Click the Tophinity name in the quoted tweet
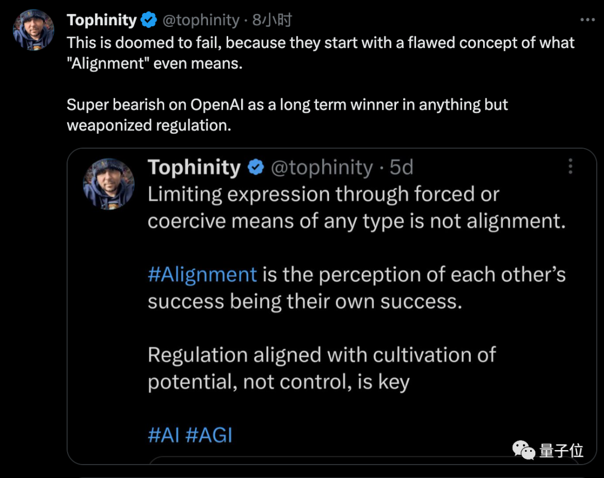The width and height of the screenshot is (604, 478). tap(194, 167)
